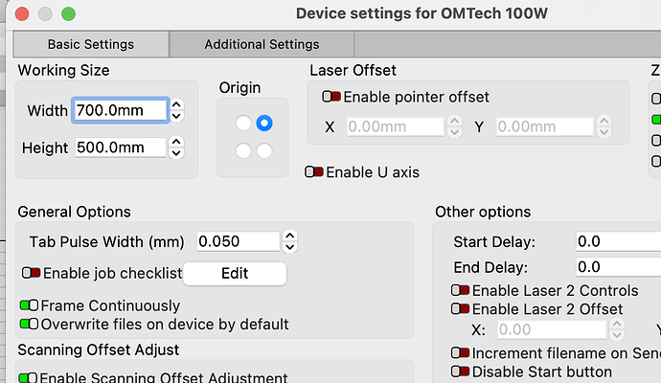Toggle Enable Laser 2 Controls

(x=461, y=290)
